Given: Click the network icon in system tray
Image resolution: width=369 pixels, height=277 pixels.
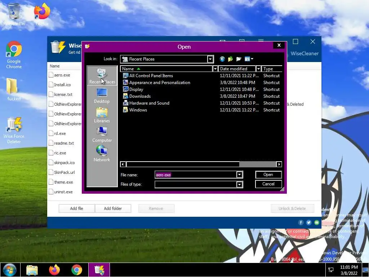Looking at the screenshot, I should tap(331, 270).
